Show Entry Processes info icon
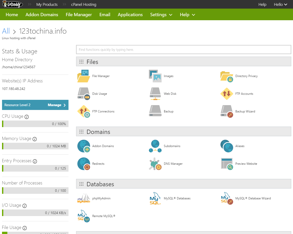The image size is (293, 234). point(35,161)
